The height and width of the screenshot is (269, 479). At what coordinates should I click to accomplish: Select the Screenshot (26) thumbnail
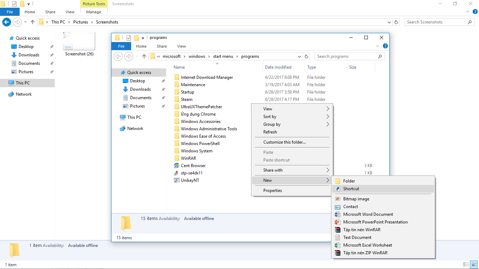point(79,41)
